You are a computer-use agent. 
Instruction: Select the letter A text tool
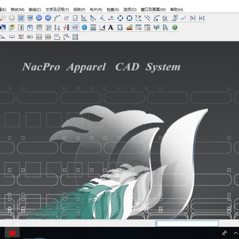click(x=111, y=28)
